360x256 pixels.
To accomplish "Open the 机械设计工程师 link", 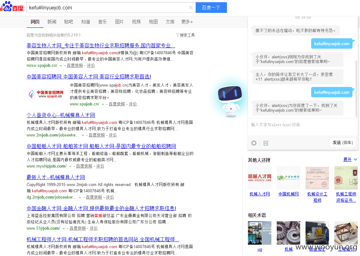I will point(317,197).
